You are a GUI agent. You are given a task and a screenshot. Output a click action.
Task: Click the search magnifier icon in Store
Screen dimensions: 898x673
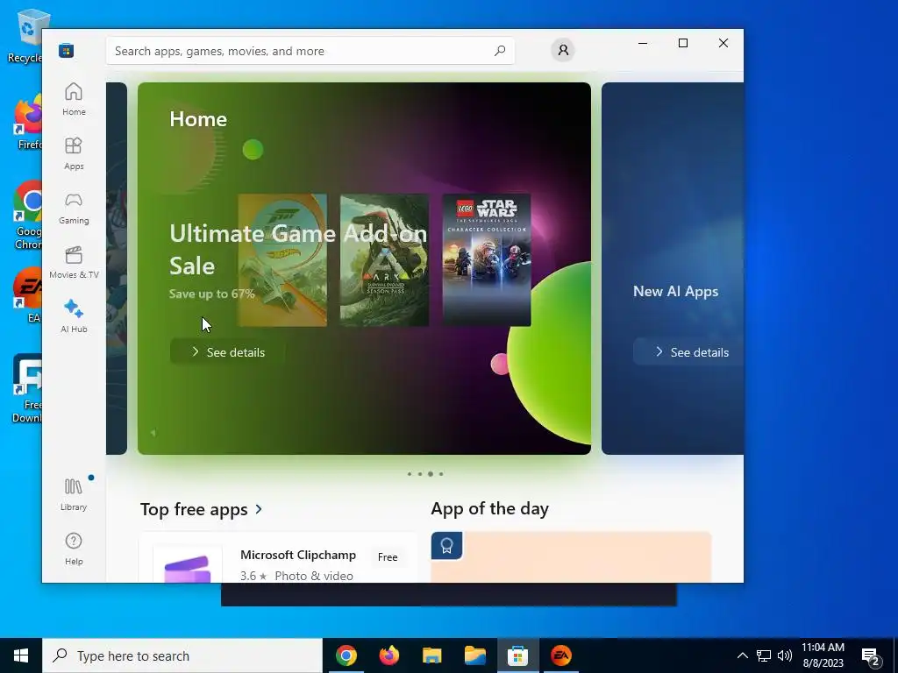[x=500, y=50]
